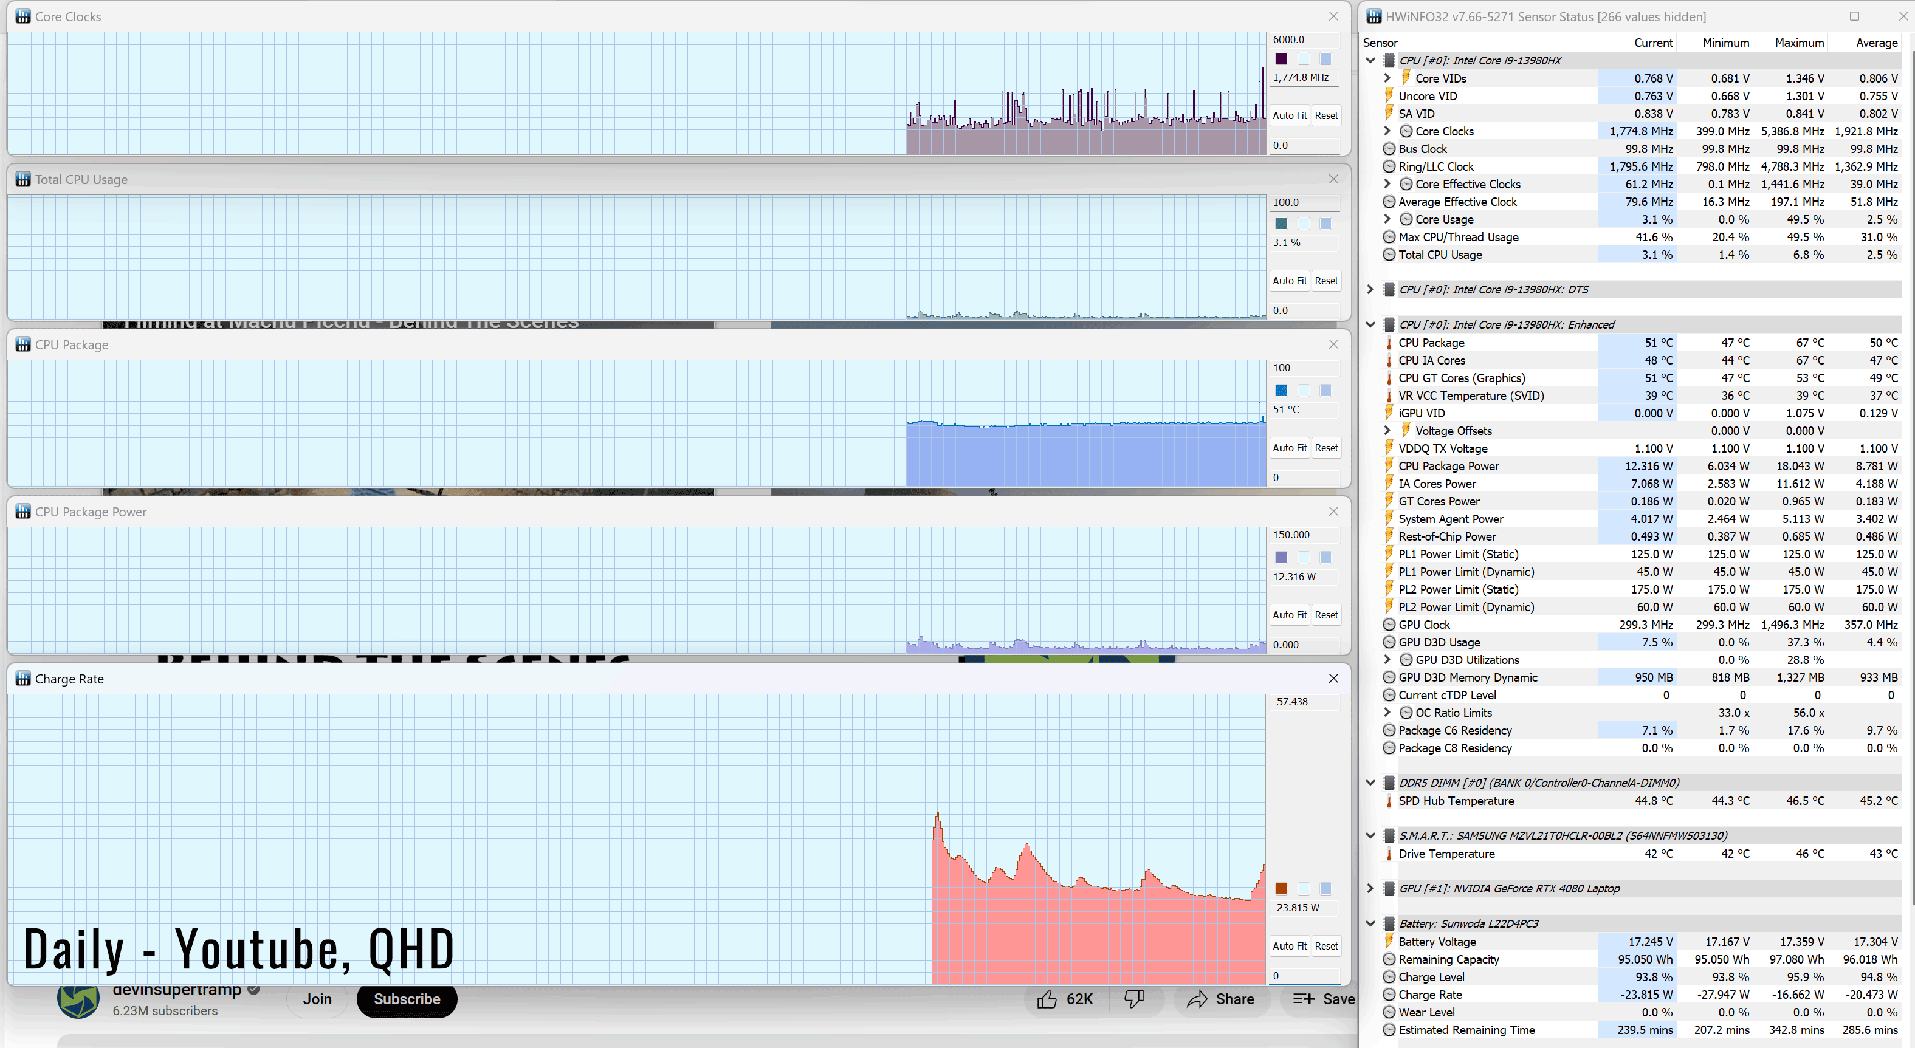Click the orange Charge Rate graph color swatch
The image size is (1915, 1048).
(x=1282, y=889)
